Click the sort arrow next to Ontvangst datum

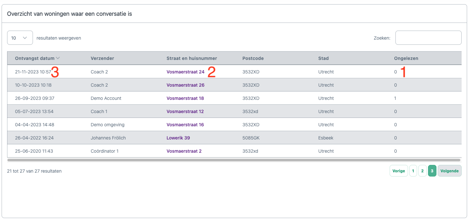(58, 58)
